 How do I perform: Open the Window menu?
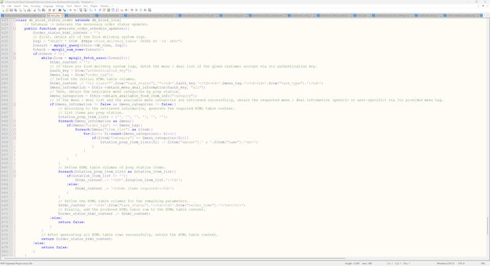tap(105, 6)
